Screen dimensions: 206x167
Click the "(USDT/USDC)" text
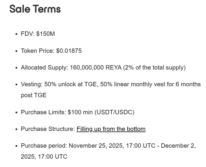click(115, 112)
